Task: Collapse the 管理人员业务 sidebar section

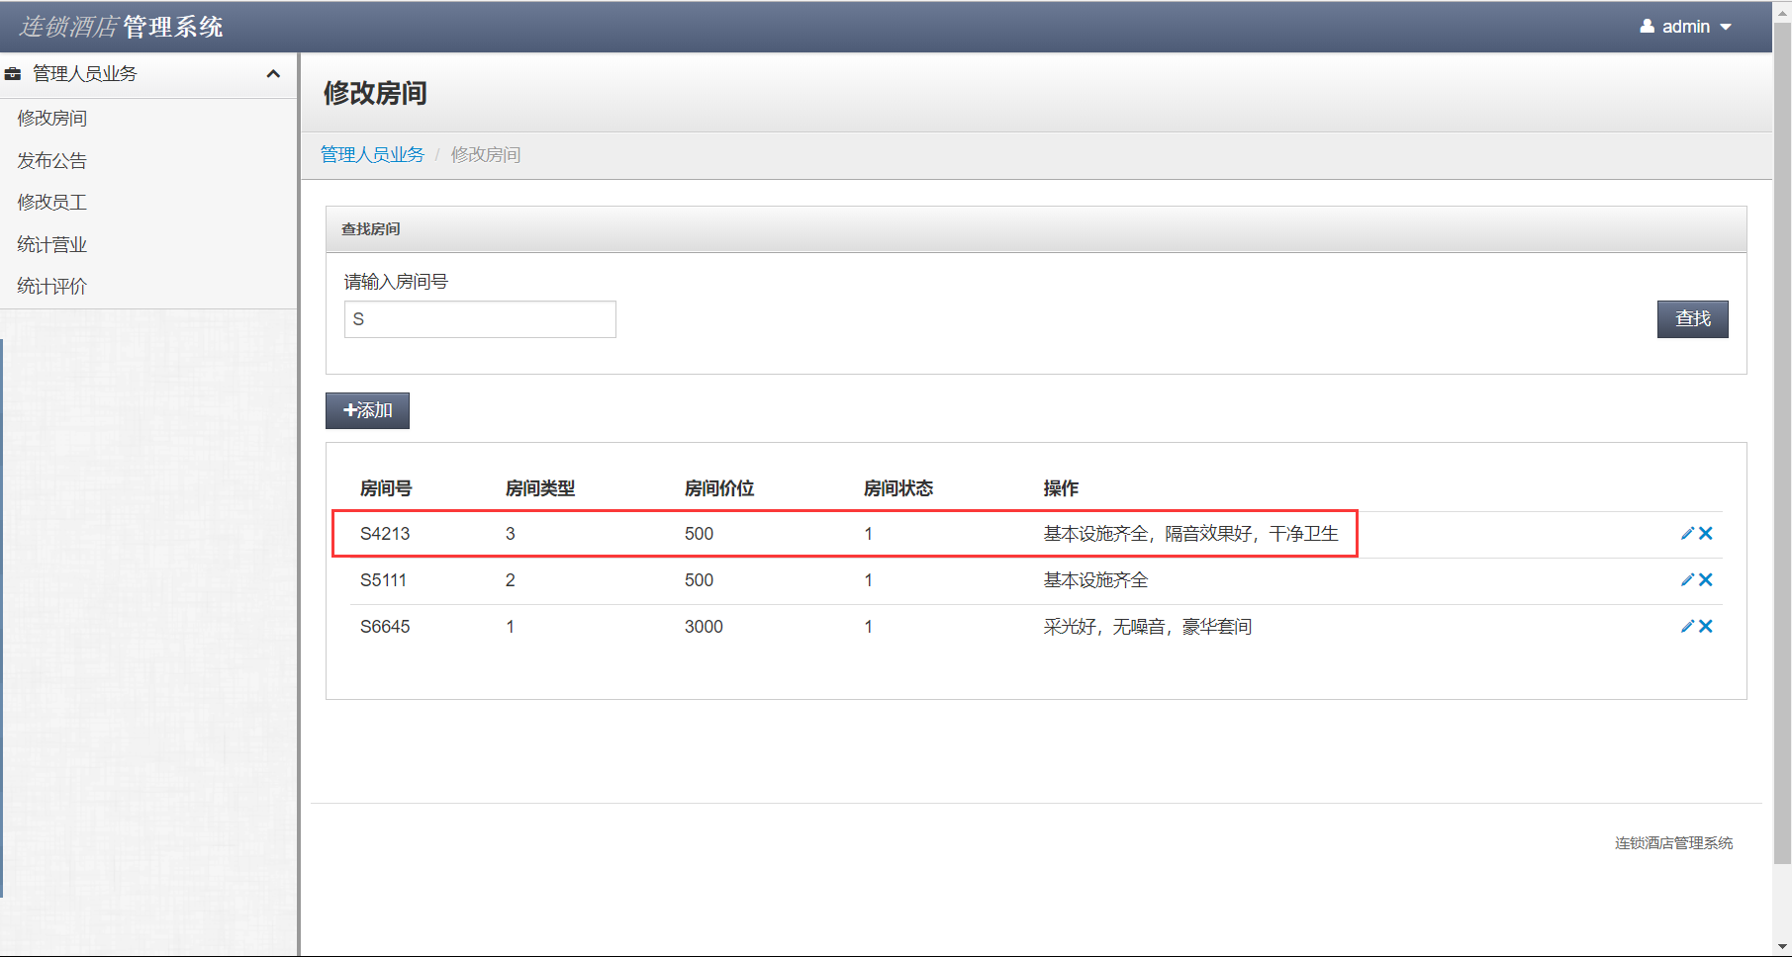Action: [274, 73]
